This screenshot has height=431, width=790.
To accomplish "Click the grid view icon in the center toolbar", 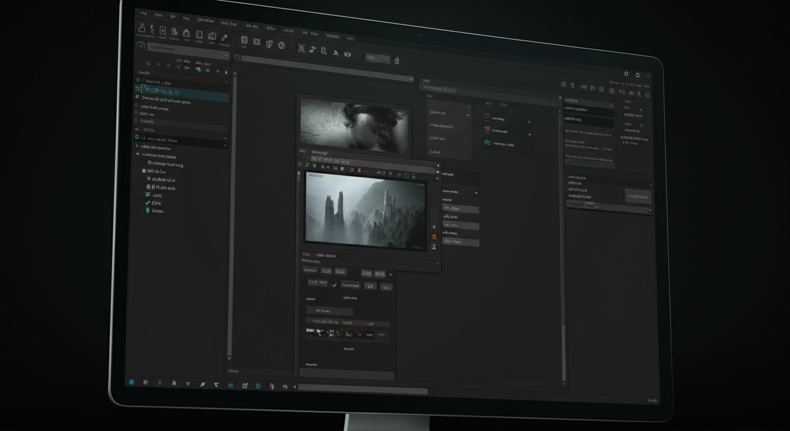I will point(255,40).
